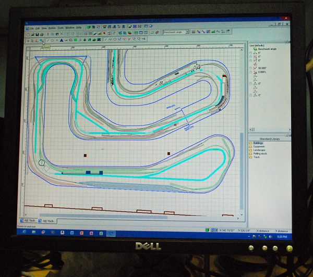Click the volume speaker tray icon
This screenshot has width=313, height=277.
(270, 236)
